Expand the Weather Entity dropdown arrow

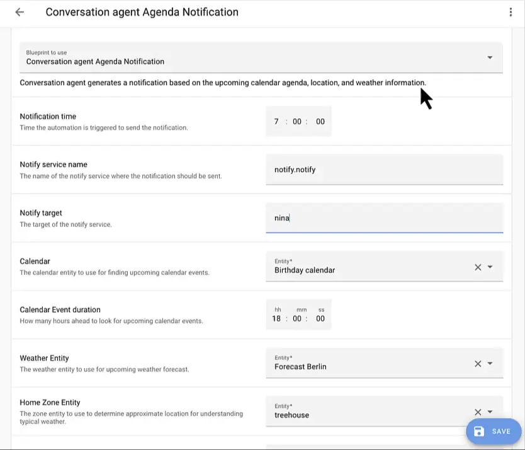pyautogui.click(x=490, y=364)
